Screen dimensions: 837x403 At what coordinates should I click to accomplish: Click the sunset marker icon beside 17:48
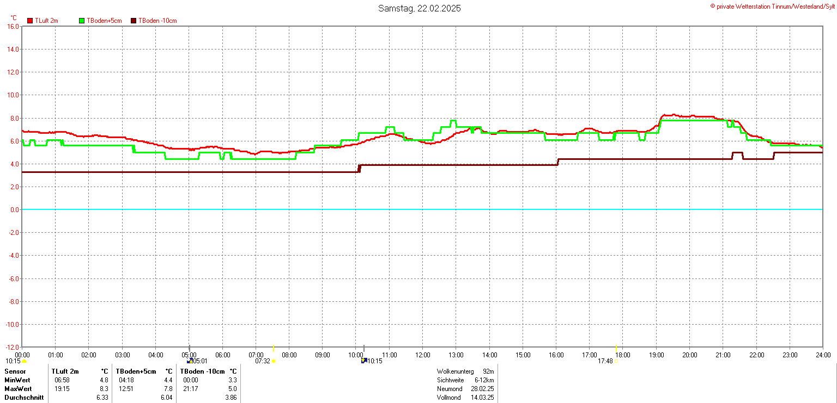click(616, 361)
